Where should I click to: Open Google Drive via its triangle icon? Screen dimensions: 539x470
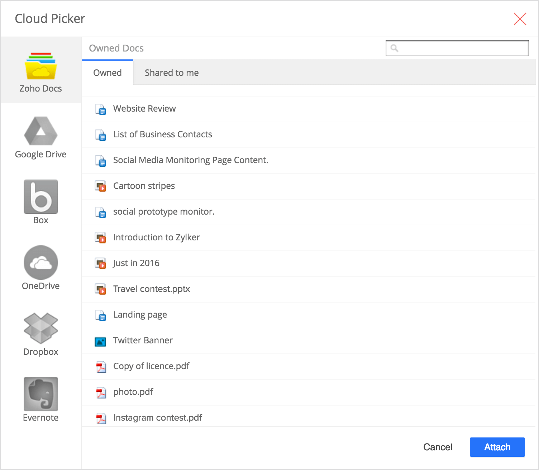40,131
